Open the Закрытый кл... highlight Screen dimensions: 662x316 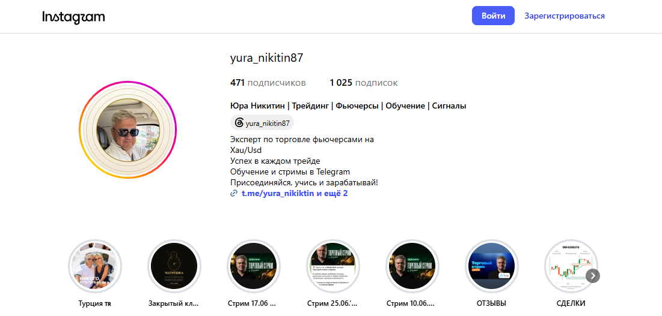(x=174, y=266)
